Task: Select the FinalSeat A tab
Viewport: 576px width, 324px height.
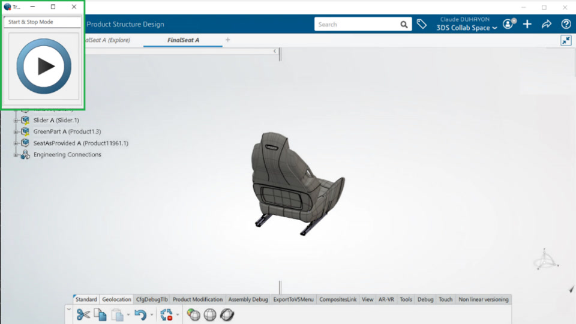Action: (x=184, y=40)
